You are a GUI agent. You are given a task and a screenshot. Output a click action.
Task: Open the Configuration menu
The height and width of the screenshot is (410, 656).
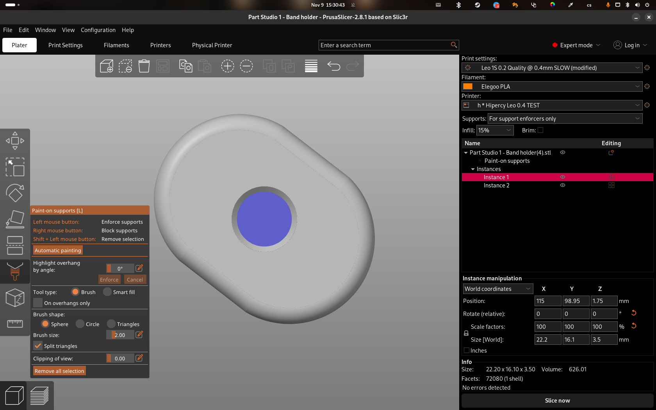coord(98,30)
